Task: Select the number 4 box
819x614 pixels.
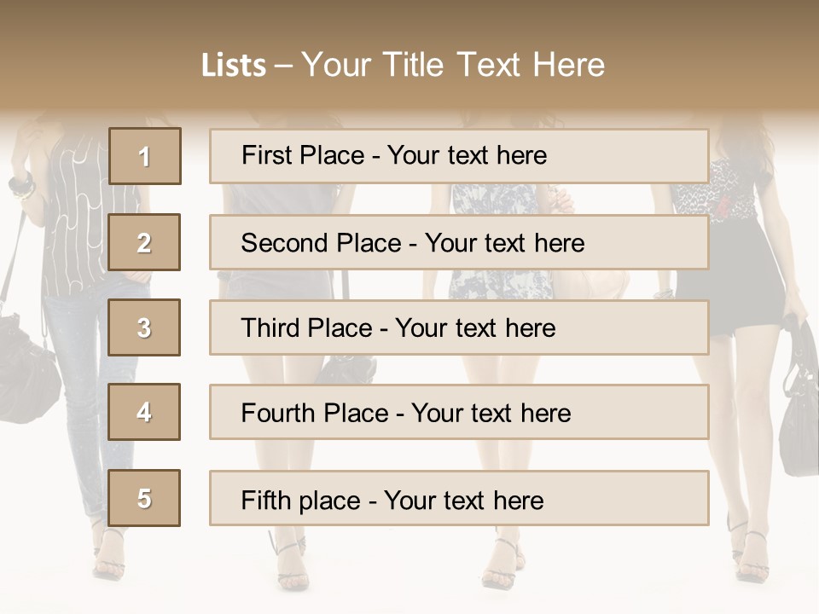Action: (144, 412)
